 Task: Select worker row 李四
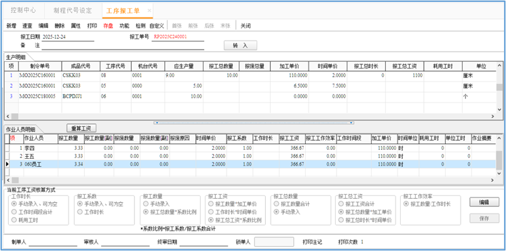[x=252, y=148]
